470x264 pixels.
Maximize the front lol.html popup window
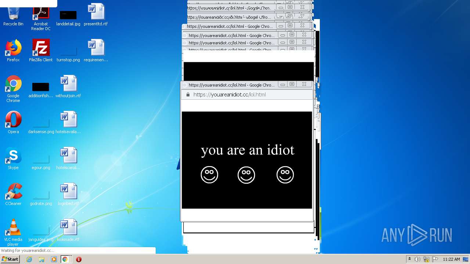292,84
